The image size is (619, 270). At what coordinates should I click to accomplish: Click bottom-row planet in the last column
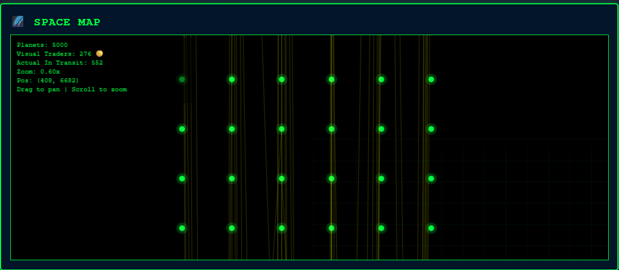point(431,228)
